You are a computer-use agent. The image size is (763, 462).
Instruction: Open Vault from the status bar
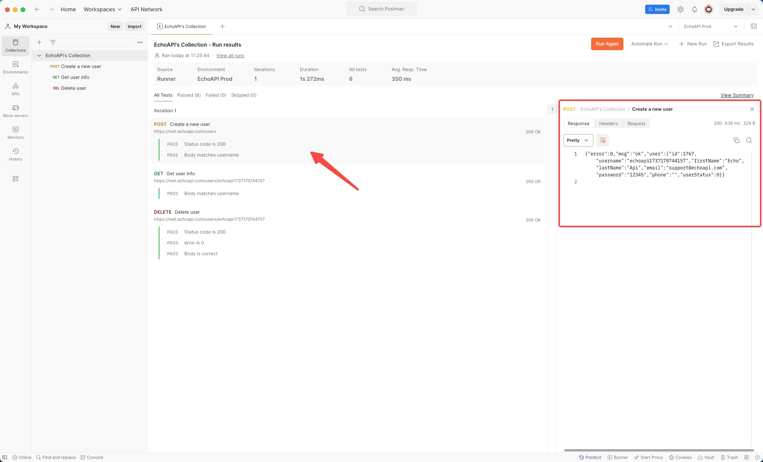pos(706,457)
